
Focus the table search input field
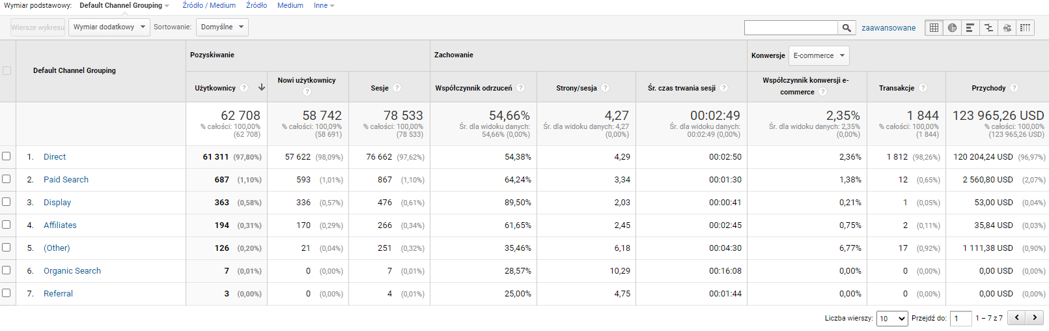[x=791, y=27]
